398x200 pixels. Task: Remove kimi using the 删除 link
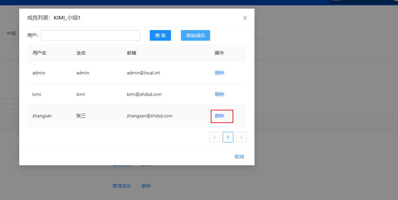(219, 94)
